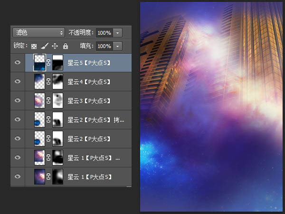Select upper 星云 1 copy layer image thumbnail
Screen dimensions: 285x214
39,157
